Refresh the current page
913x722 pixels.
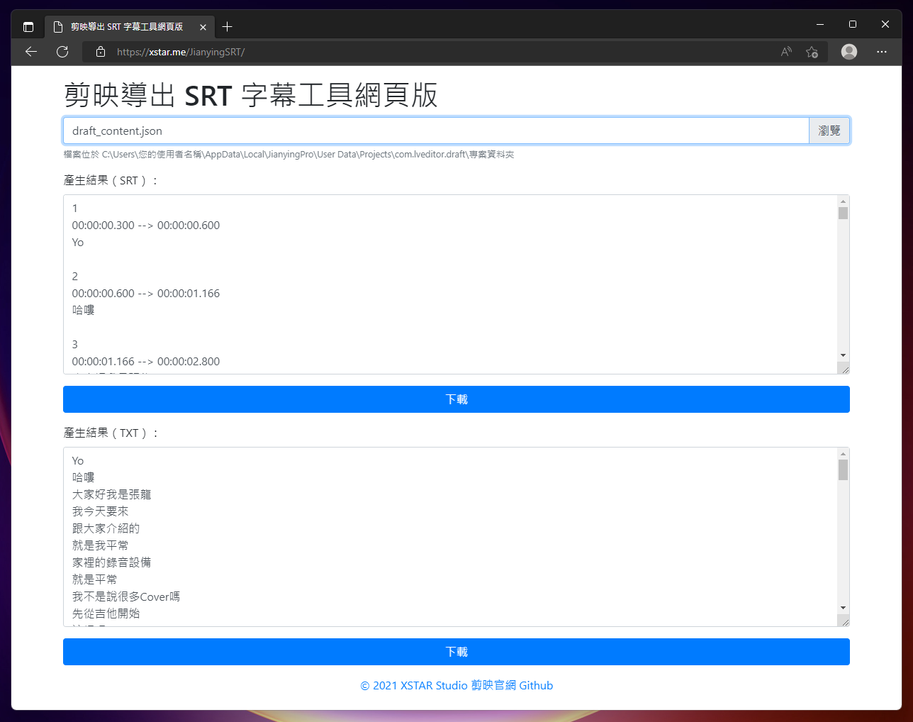62,52
